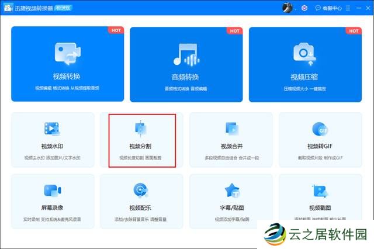Click the purple VIP shield badge
Viewport: 374px width, 249px height.
(304, 8)
